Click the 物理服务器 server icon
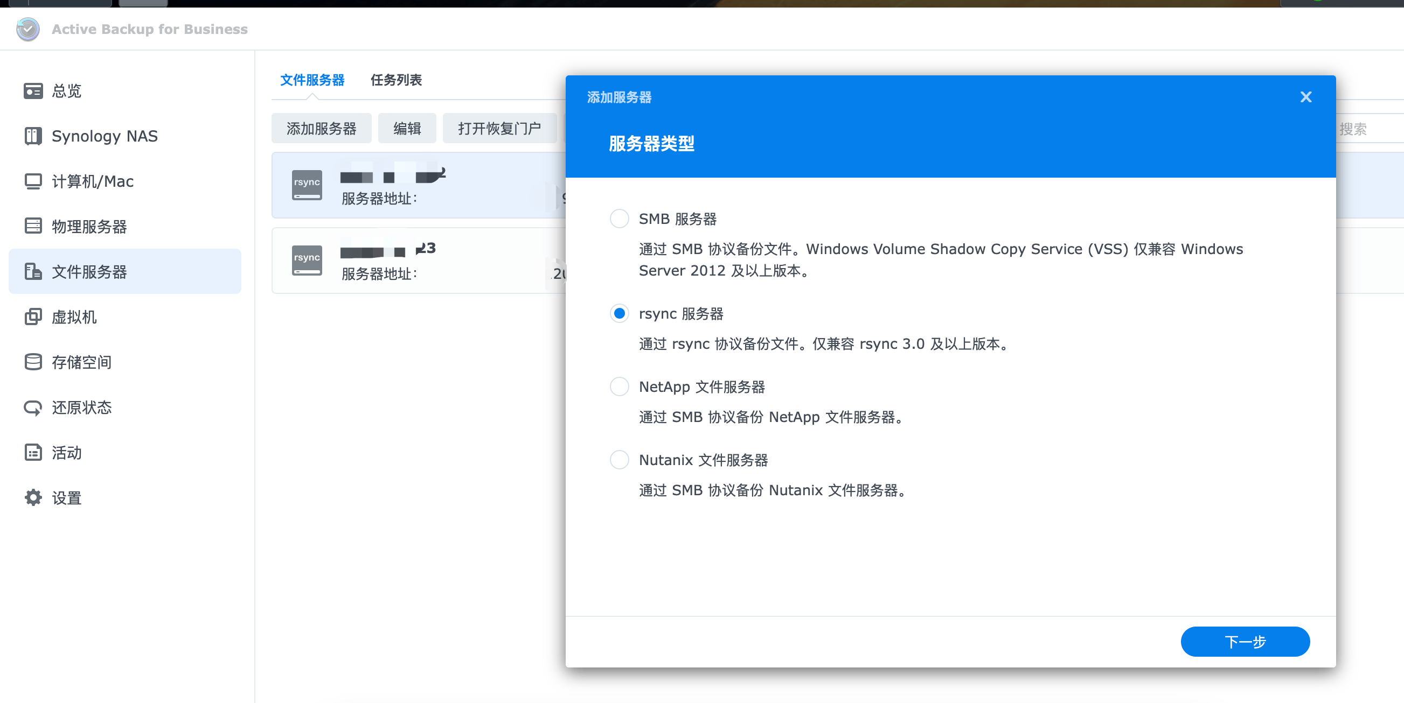Viewport: 1404px width, 703px height. coord(33,226)
